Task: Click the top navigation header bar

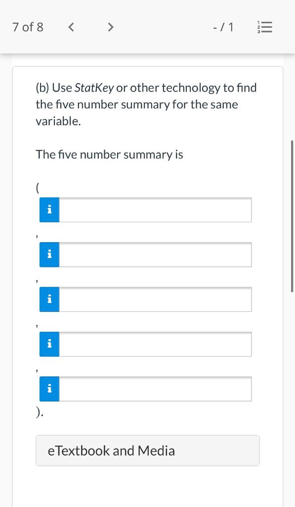Action: click(147, 27)
